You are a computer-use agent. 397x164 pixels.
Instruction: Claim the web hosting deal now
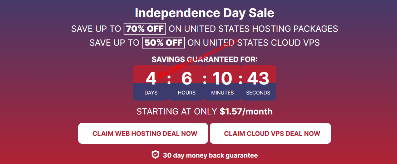click(143, 133)
